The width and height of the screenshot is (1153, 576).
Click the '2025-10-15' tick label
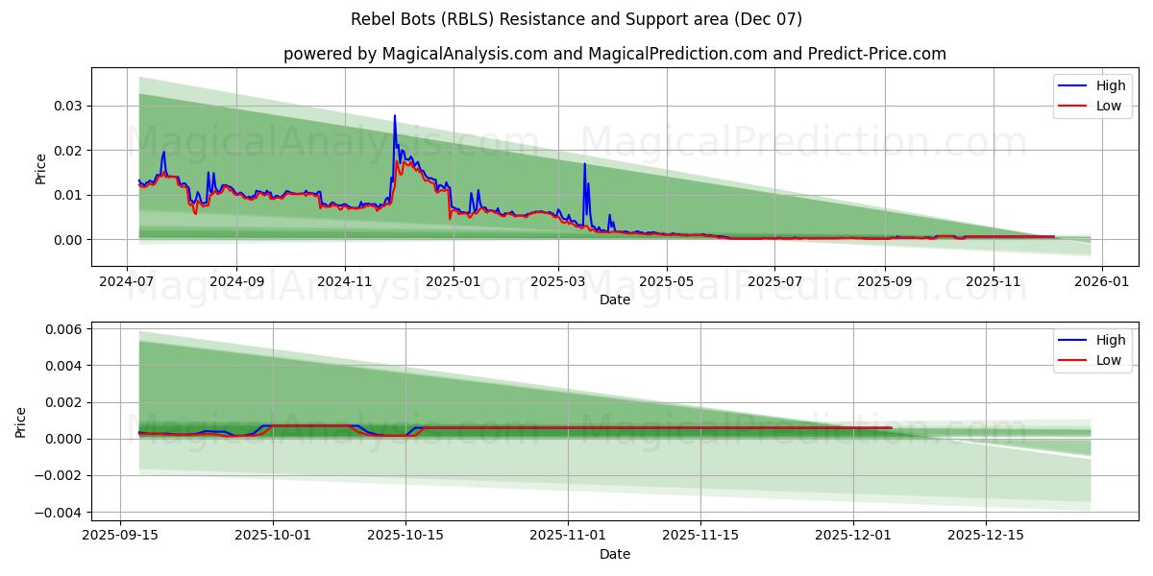click(x=405, y=537)
